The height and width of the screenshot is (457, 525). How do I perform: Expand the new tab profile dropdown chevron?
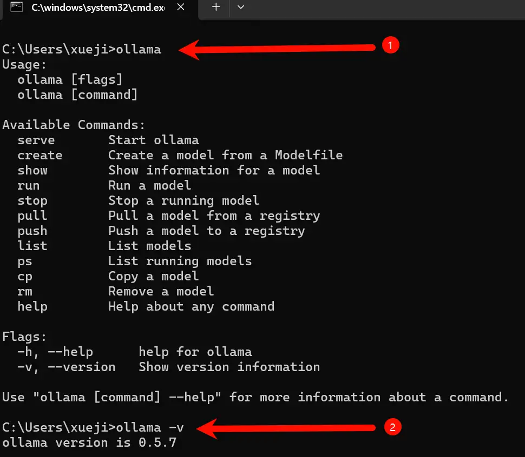[x=241, y=8]
